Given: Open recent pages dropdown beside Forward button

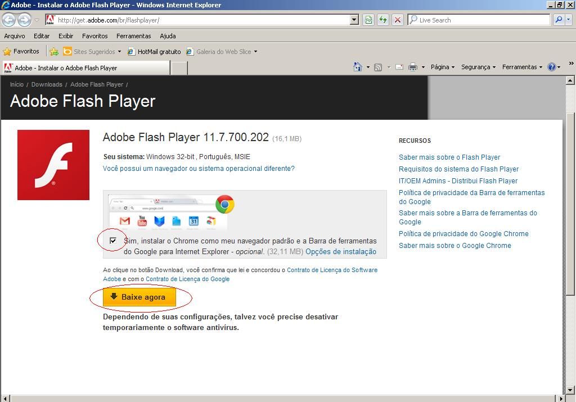Looking at the screenshot, I should pos(37,20).
